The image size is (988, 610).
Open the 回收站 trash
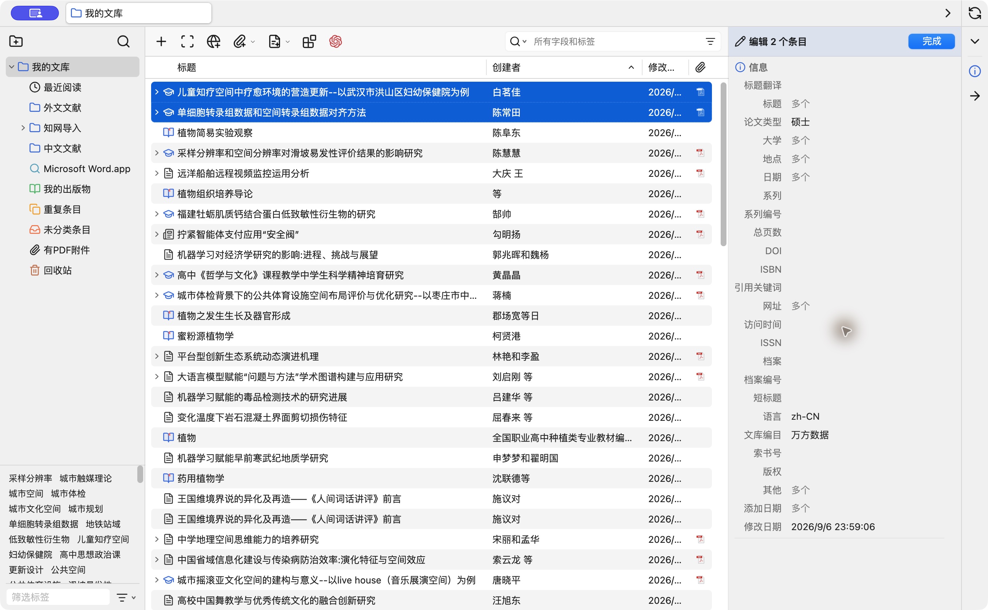[57, 270]
